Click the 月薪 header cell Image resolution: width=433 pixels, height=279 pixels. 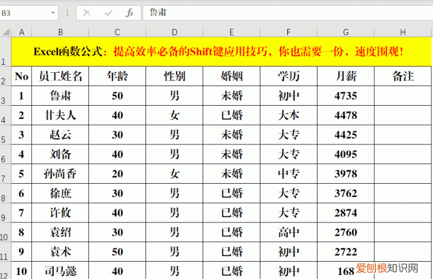[346, 76]
